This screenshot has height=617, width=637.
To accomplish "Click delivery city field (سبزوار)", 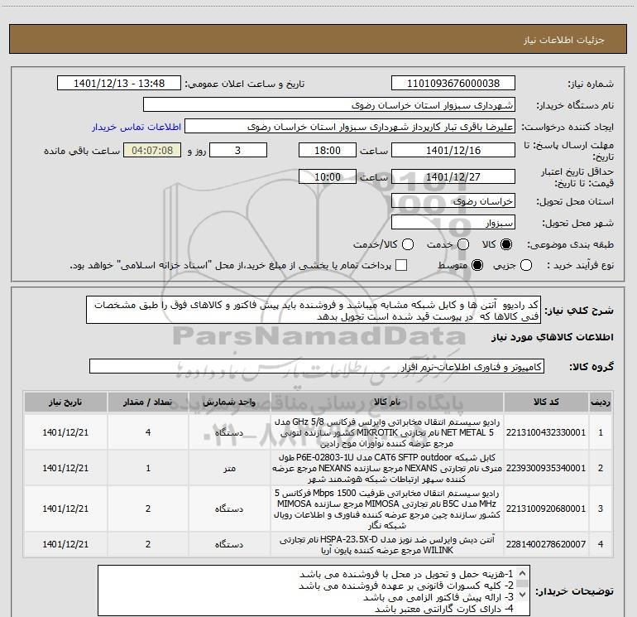I will 453,223.
